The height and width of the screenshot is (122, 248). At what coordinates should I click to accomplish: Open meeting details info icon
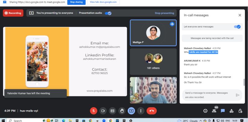coord(205,111)
